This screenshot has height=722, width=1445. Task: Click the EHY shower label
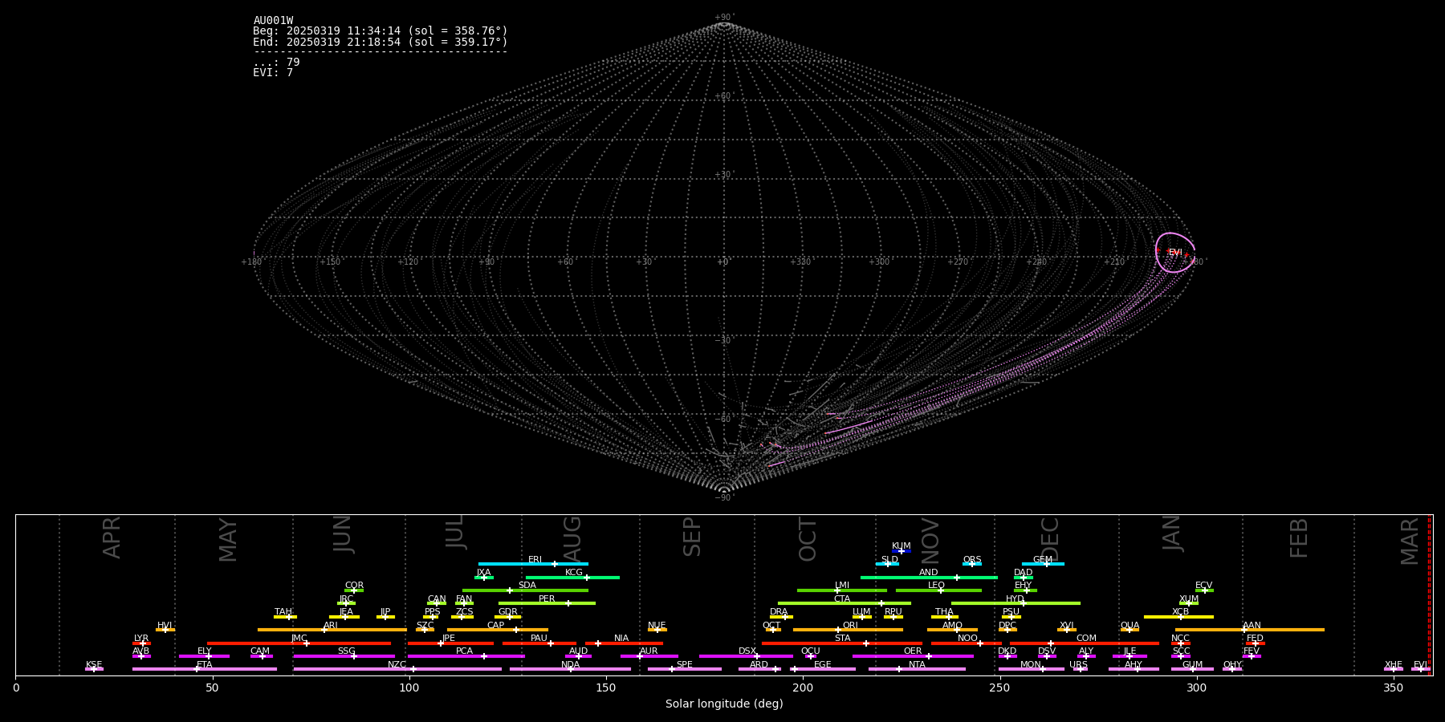[1024, 586]
